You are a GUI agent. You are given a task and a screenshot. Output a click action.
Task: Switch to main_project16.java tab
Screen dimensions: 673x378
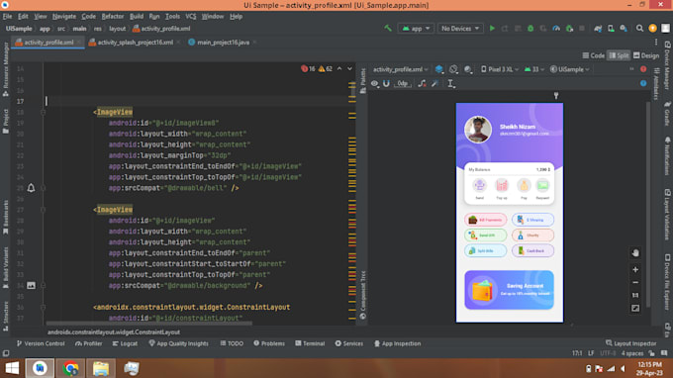click(223, 43)
